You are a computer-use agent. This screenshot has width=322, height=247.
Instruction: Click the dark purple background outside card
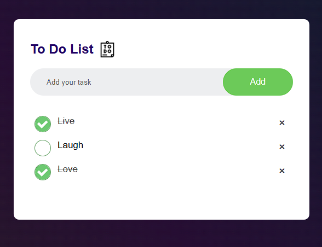point(162,234)
